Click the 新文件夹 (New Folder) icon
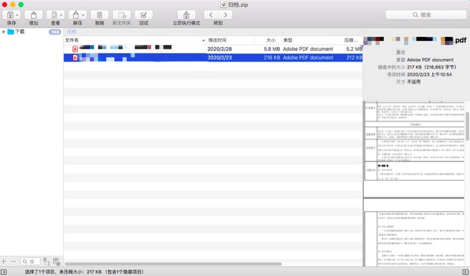This screenshot has width=470, height=276. pyautogui.click(x=122, y=14)
